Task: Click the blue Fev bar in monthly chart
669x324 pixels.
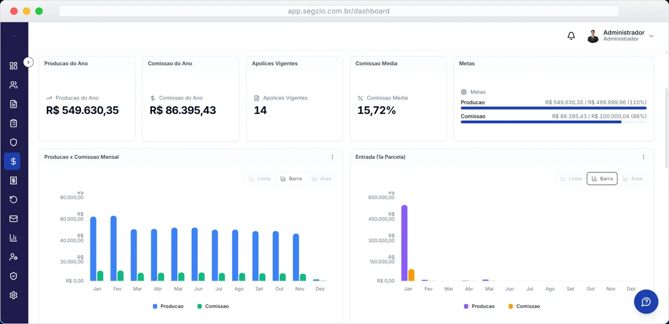Action: (114, 248)
